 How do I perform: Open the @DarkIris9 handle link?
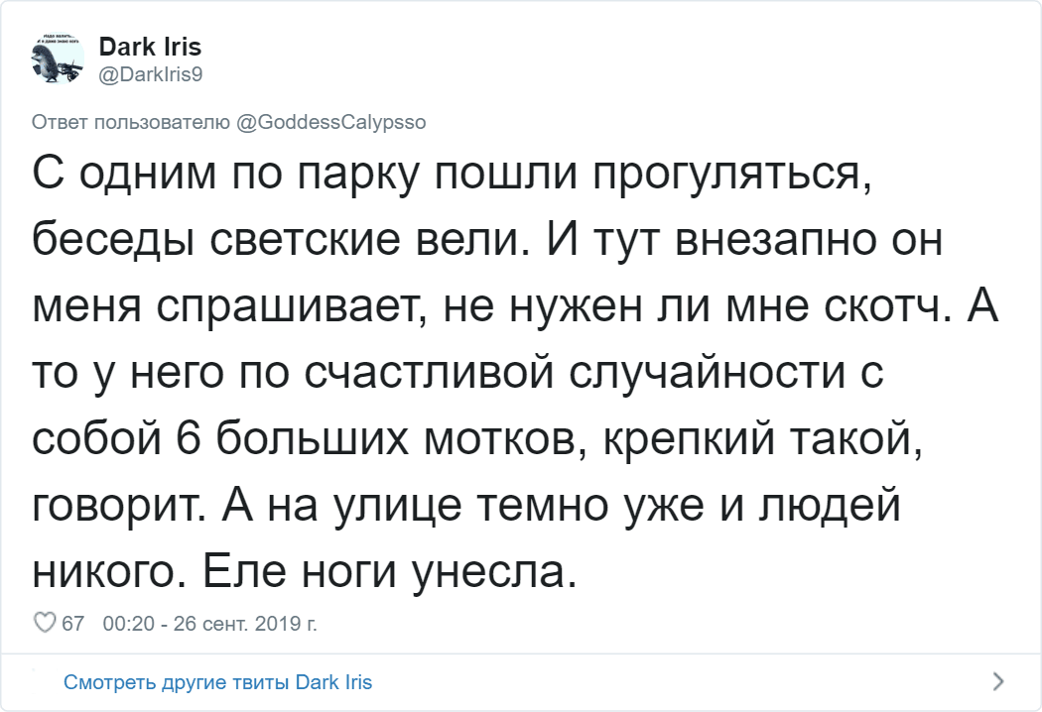(x=151, y=72)
